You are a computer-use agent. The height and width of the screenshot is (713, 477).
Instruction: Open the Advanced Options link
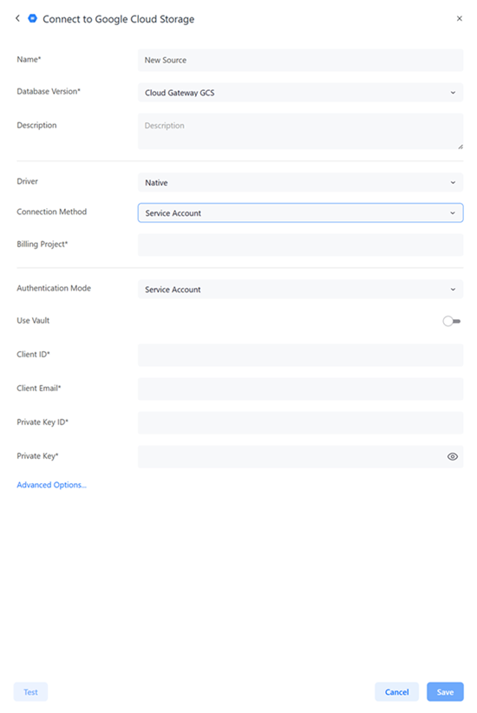pos(51,485)
